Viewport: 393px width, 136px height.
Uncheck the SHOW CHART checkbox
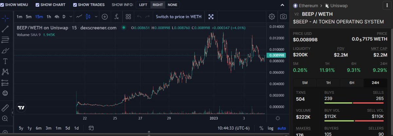[x=37, y=5]
